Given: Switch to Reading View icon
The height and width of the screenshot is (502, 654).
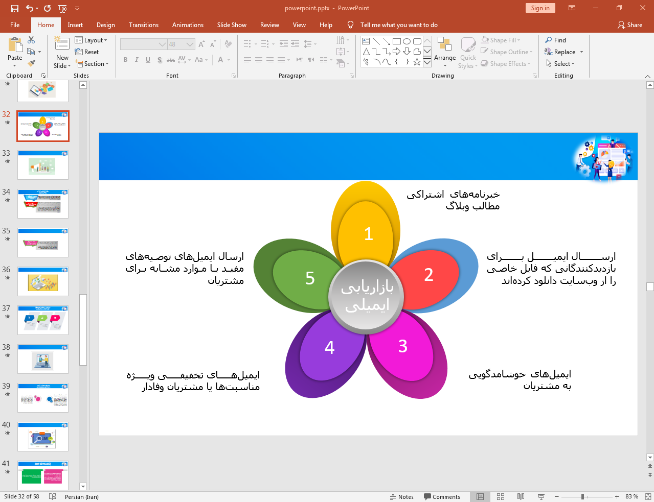Looking at the screenshot, I should 521,497.
